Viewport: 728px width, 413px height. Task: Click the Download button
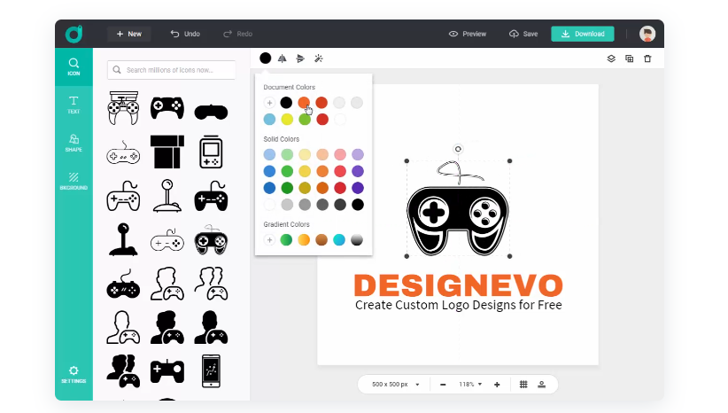(583, 34)
